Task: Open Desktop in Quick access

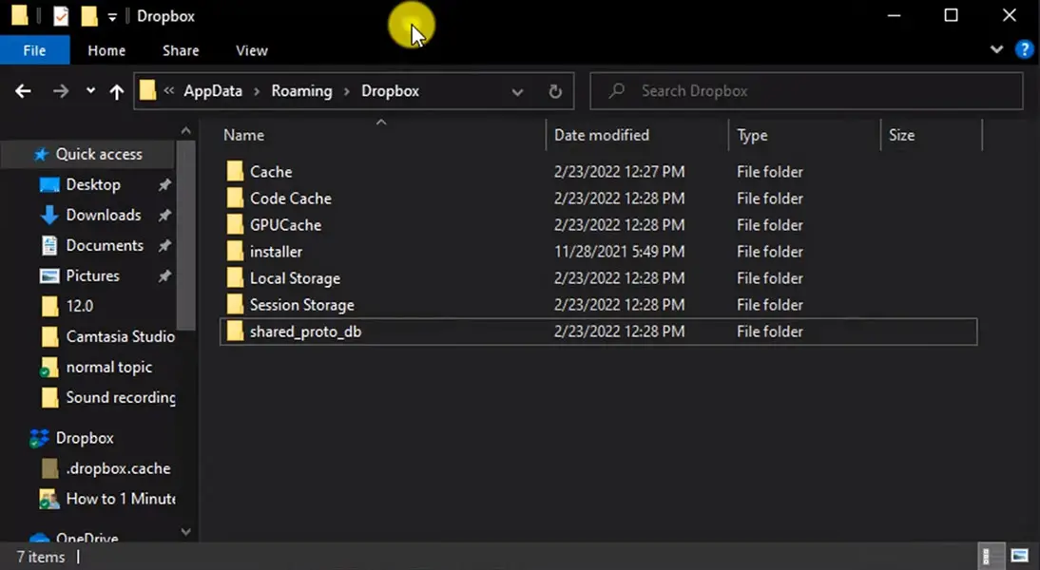Action: (x=93, y=184)
